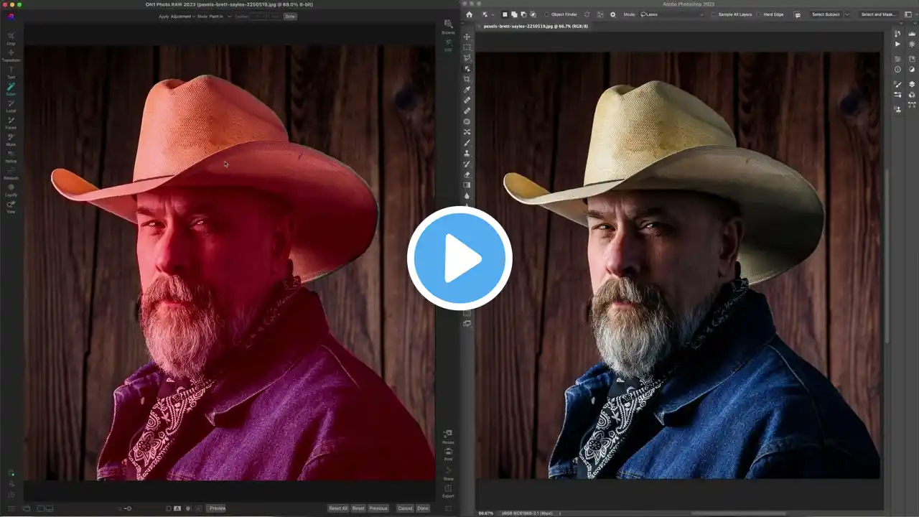Toggle the Sample All Layers checkbox
This screenshot has height=517, width=919.
coord(712,14)
